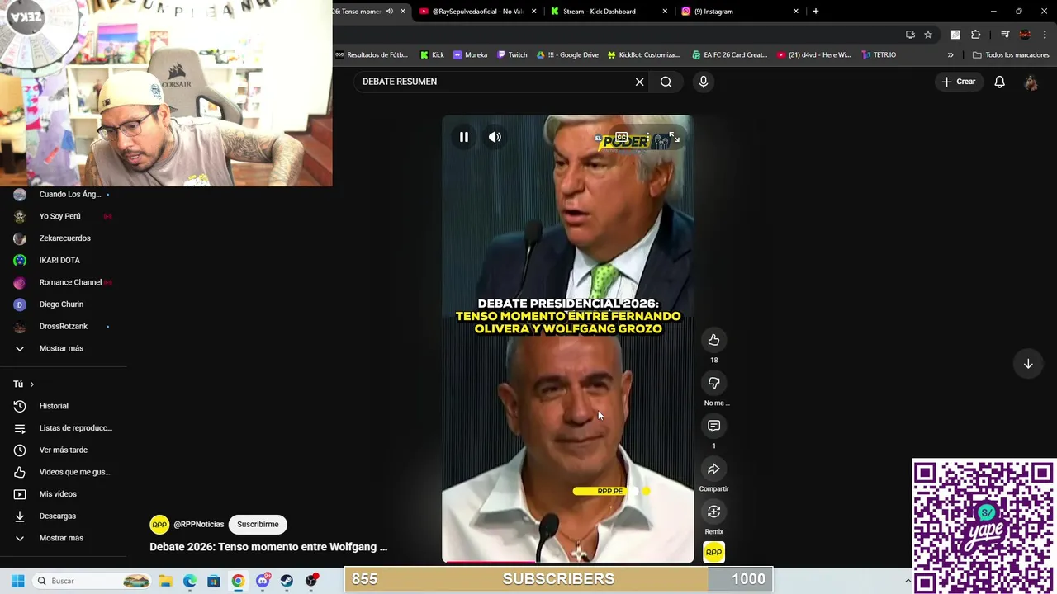Viewport: 1057px width, 594px height.
Task: Open the IKARI DOTA channel
Action: point(63,260)
